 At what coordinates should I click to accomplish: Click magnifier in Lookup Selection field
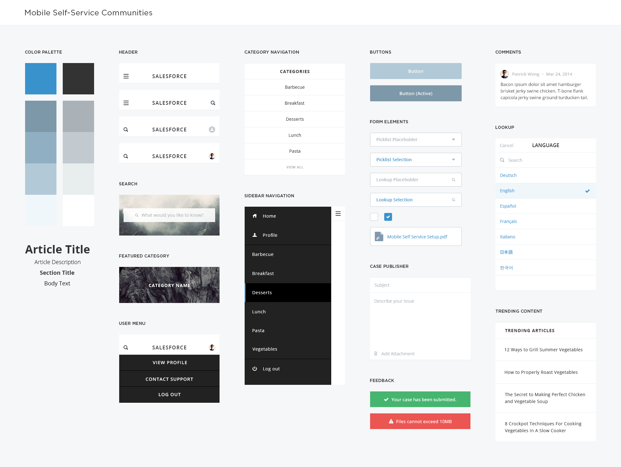tap(454, 200)
